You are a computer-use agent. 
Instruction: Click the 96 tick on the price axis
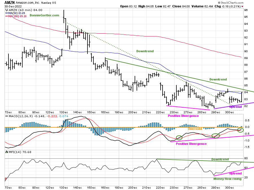[x=246, y=10]
